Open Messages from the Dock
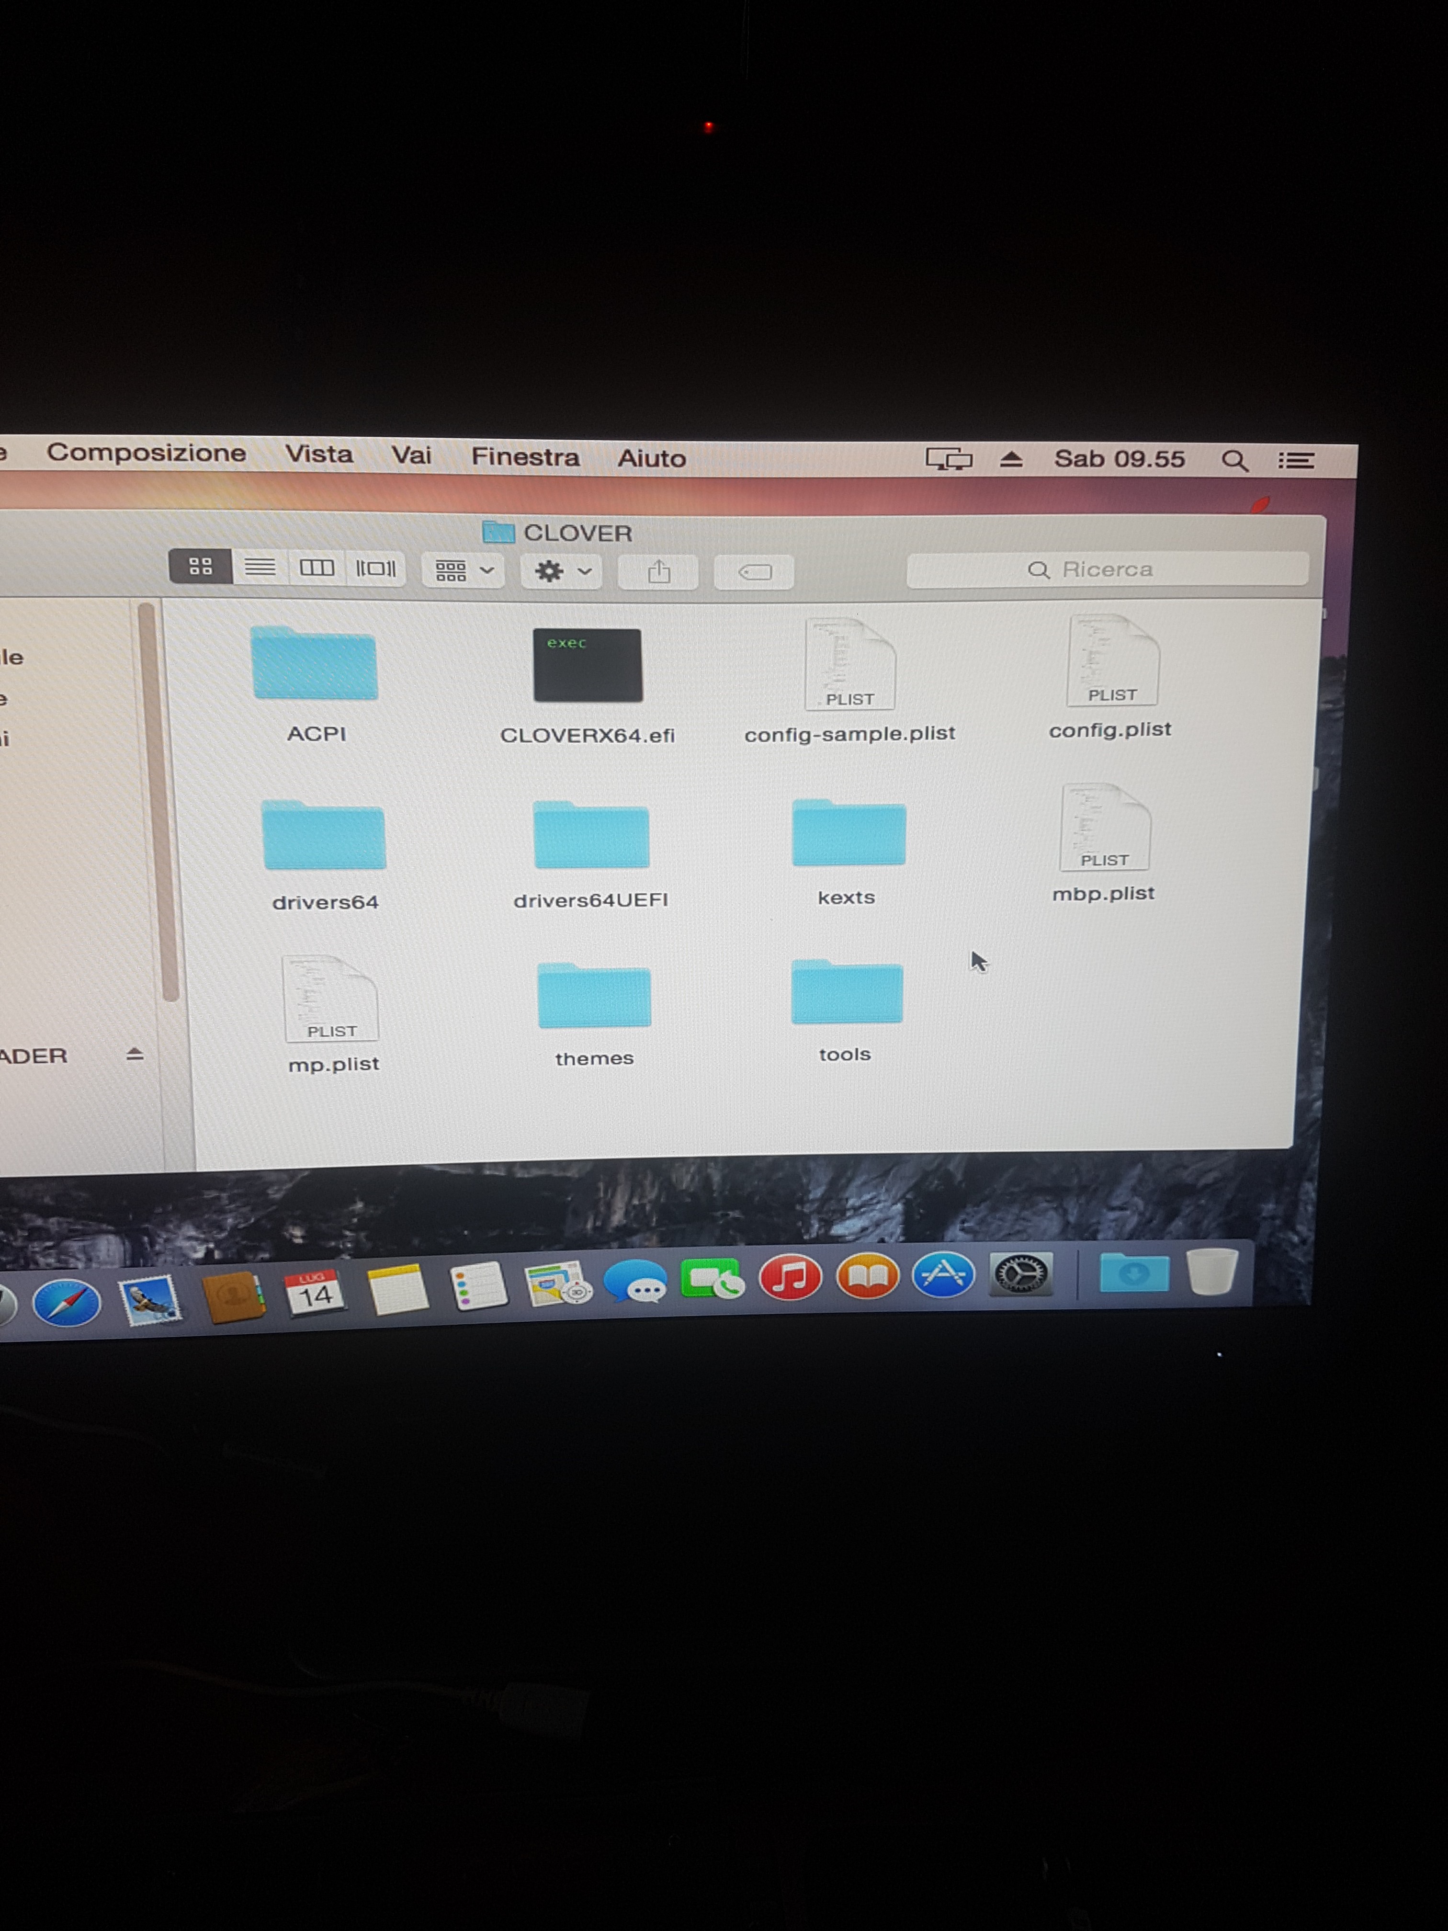The height and width of the screenshot is (1931, 1448). [x=636, y=1282]
